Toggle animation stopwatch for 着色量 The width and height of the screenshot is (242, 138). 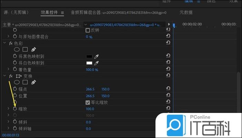(x=15, y=69)
